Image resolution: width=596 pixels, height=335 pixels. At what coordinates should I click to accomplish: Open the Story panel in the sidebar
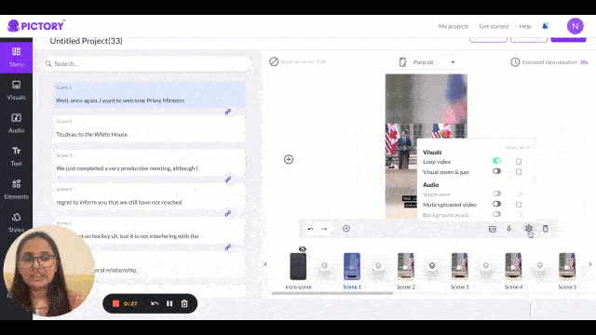click(x=16, y=57)
